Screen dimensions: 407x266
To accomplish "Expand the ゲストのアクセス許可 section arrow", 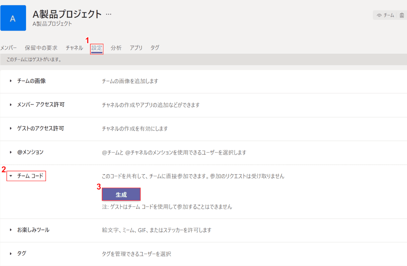I will (x=11, y=128).
